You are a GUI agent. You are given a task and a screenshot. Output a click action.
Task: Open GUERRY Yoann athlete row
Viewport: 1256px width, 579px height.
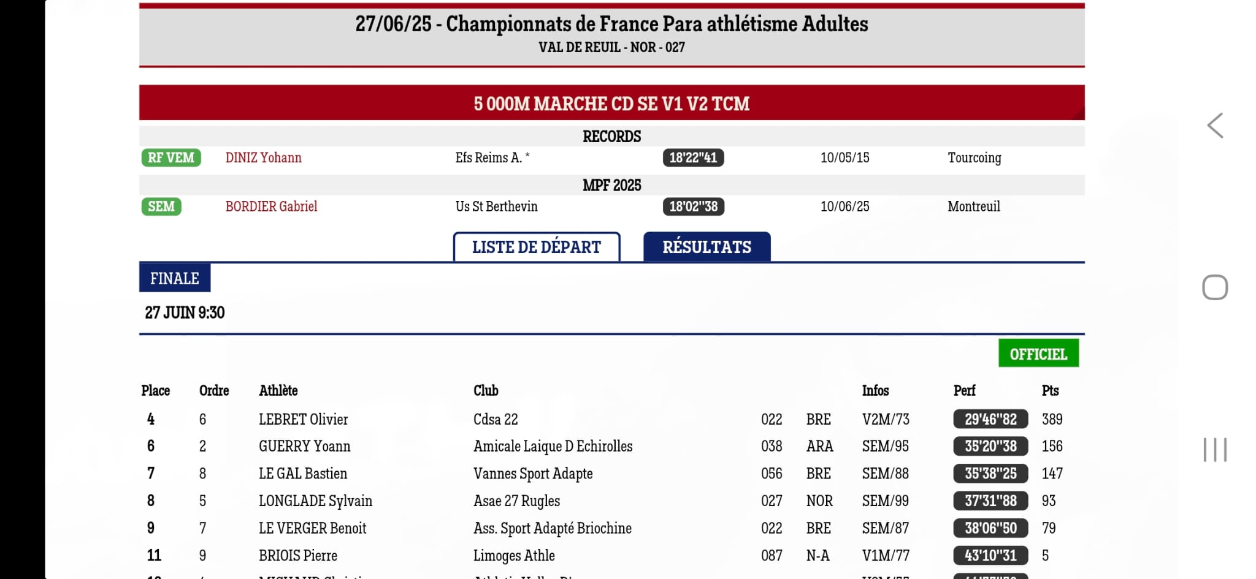[611, 446]
